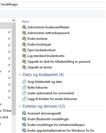
Task: Open Endre kontoer entry
Action: (x=38, y=39)
